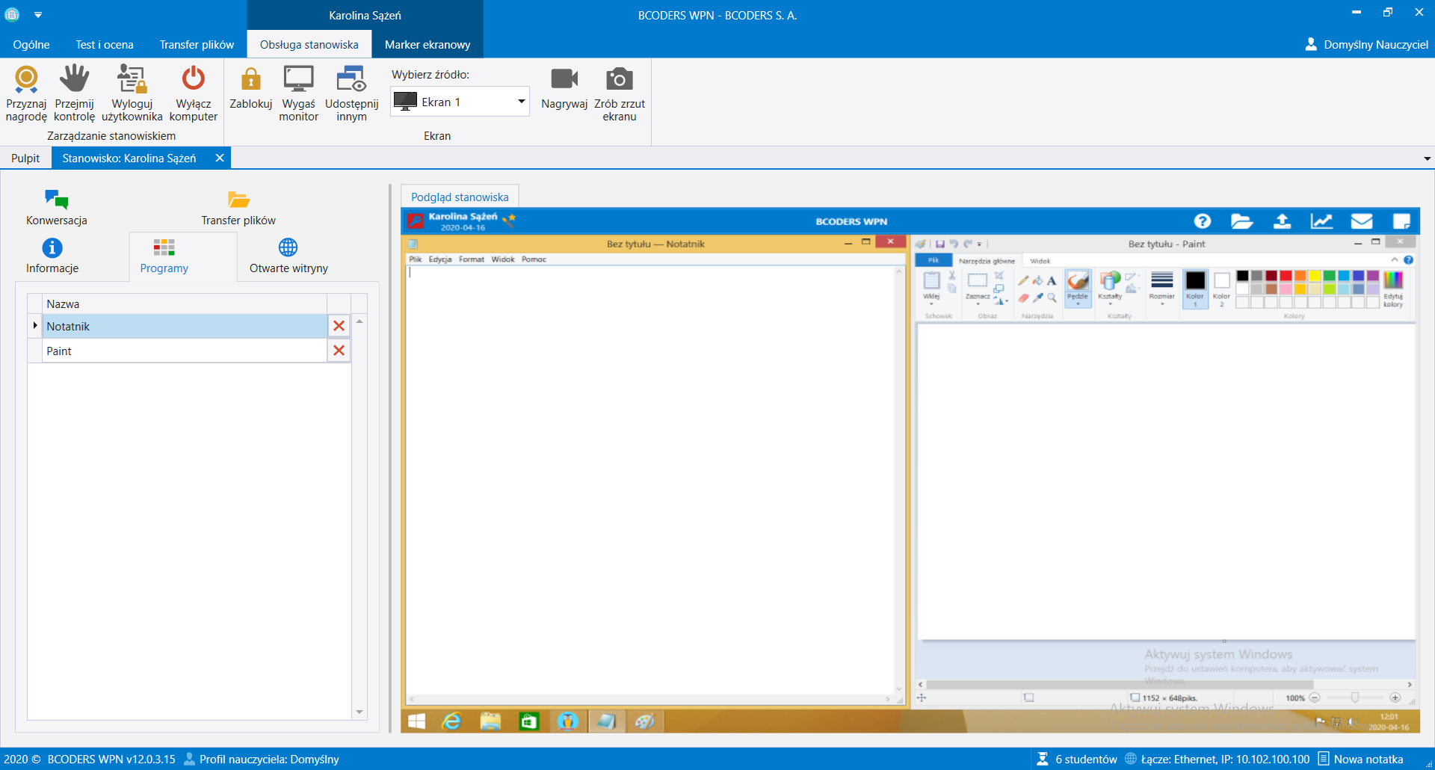
Task: Click chart icon in remote BCODERS bar
Action: click(1321, 221)
